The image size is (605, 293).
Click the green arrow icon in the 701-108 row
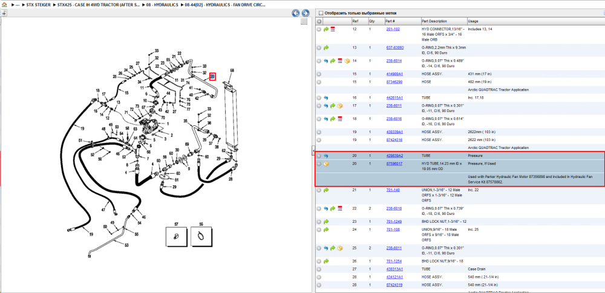[x=326, y=229]
